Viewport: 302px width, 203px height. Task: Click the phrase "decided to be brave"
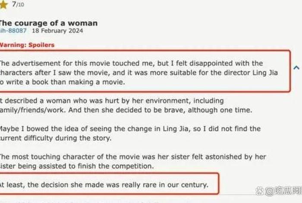click(x=138, y=110)
